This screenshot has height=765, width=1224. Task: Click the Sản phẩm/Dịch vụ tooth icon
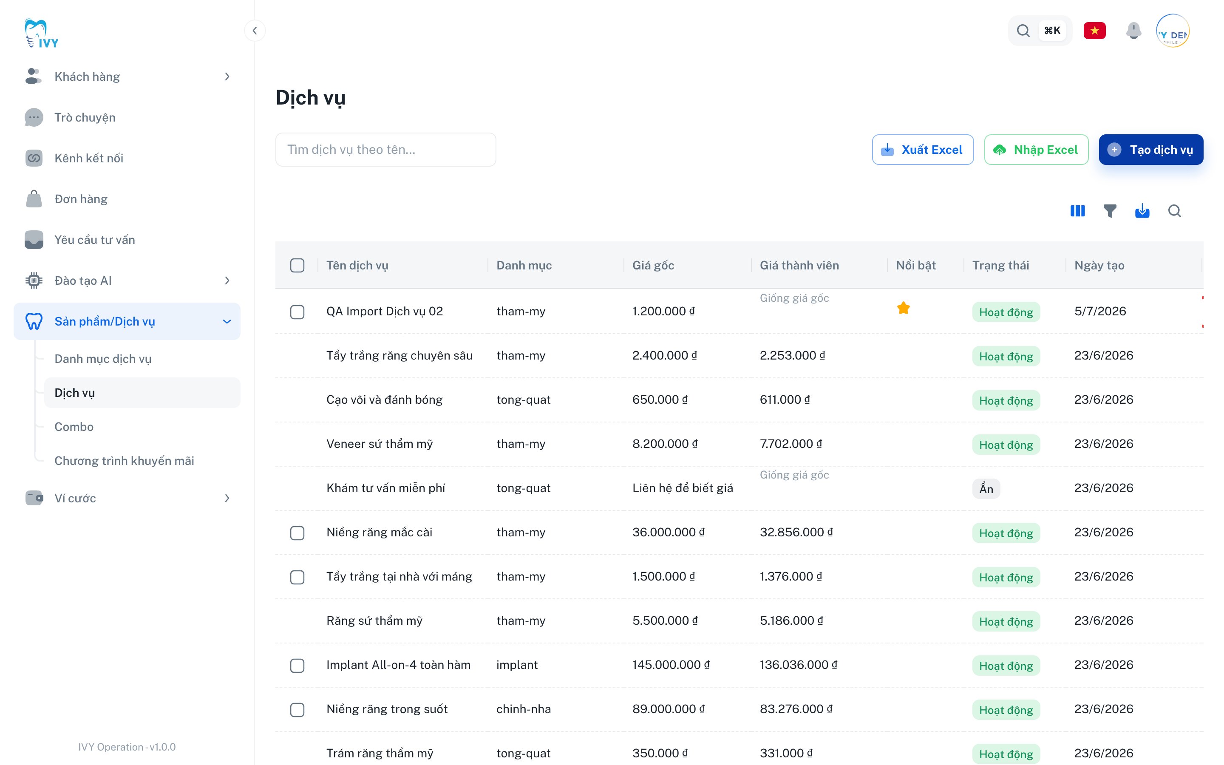34,321
